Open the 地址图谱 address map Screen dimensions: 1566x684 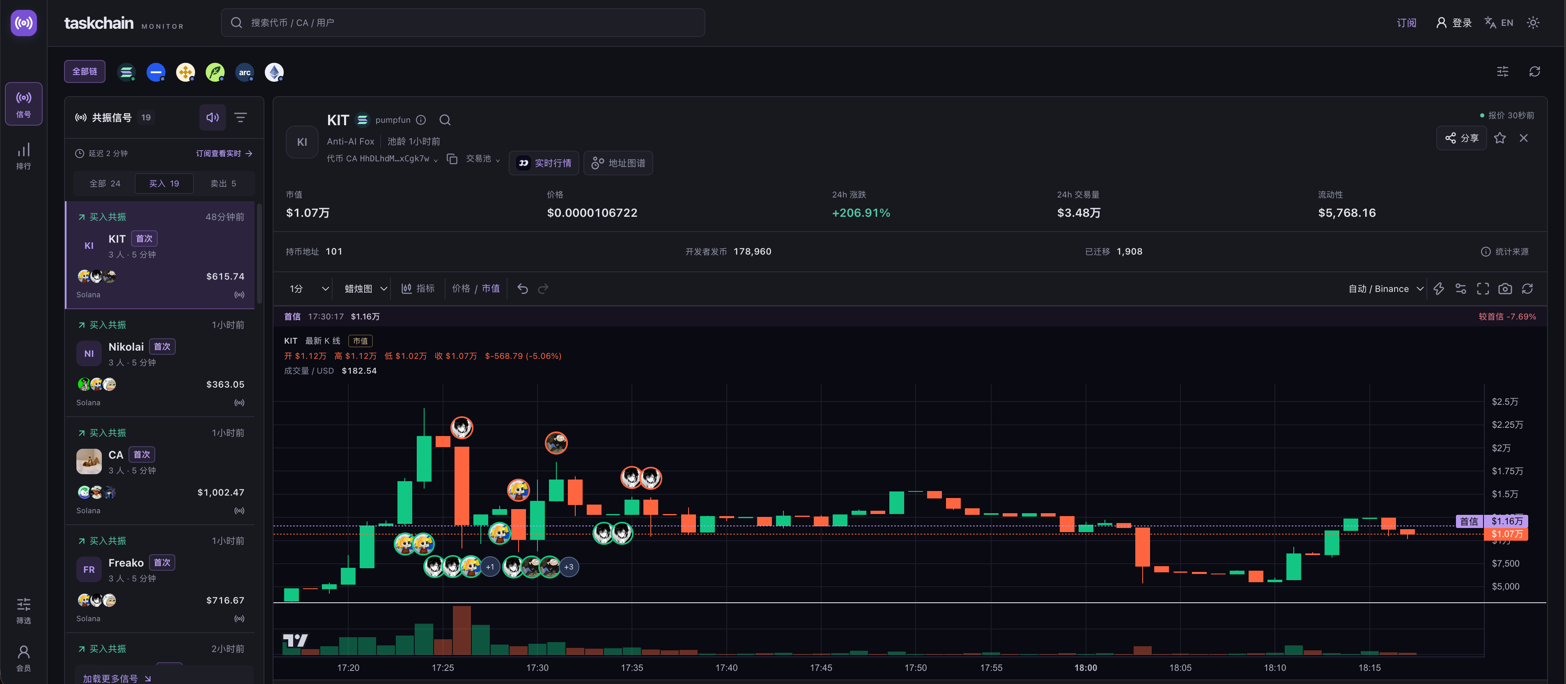click(x=618, y=163)
